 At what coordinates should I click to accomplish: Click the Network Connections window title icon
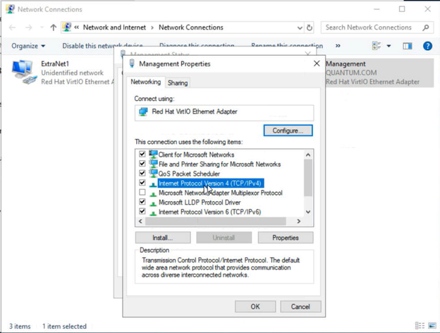pyautogui.click(x=10, y=9)
